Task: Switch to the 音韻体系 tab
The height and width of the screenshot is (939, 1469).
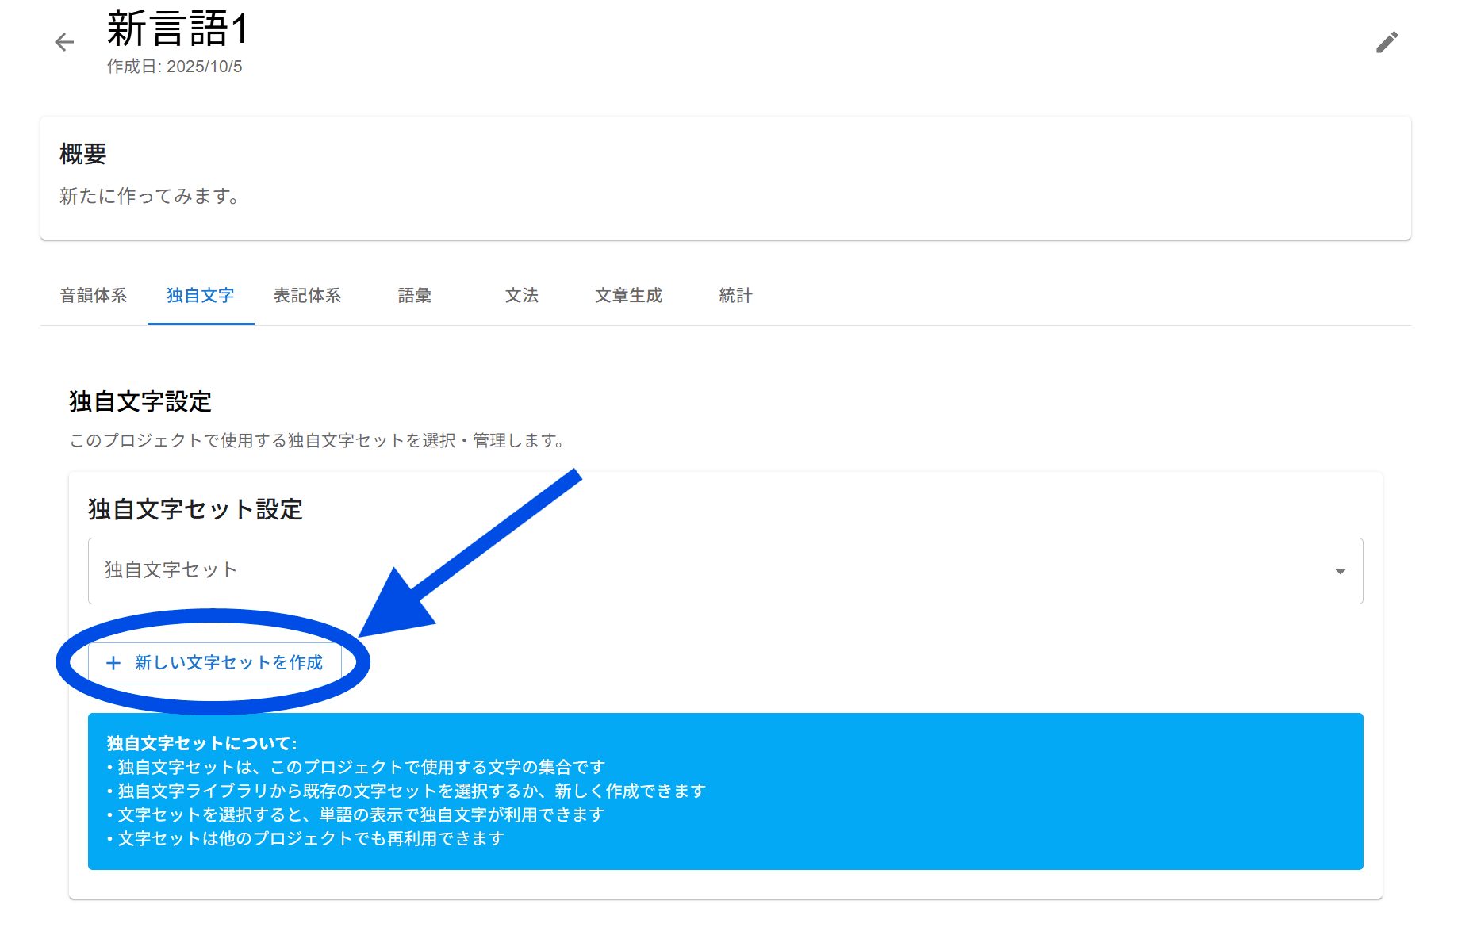Action: click(94, 296)
